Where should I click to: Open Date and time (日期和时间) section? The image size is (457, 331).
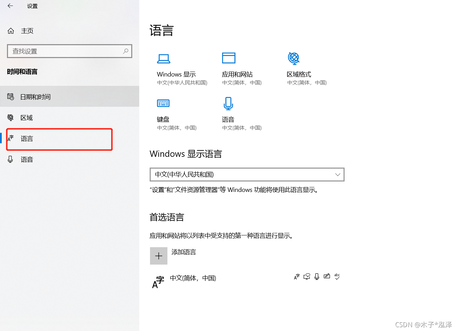pos(35,97)
